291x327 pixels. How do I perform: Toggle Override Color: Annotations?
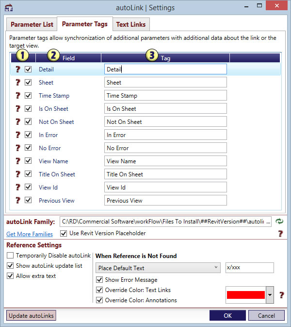[x=99, y=300]
